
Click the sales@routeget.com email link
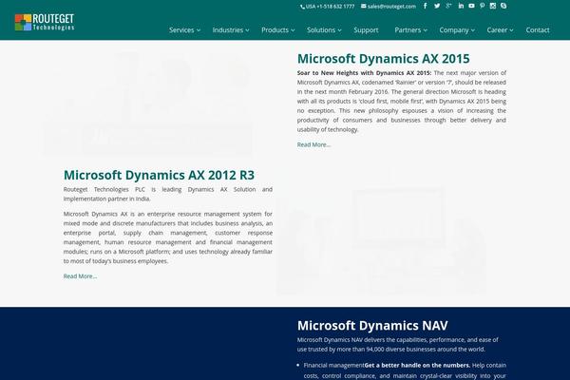coord(391,7)
